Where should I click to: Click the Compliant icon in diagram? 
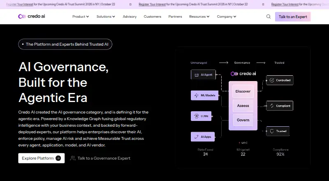pos(272,106)
